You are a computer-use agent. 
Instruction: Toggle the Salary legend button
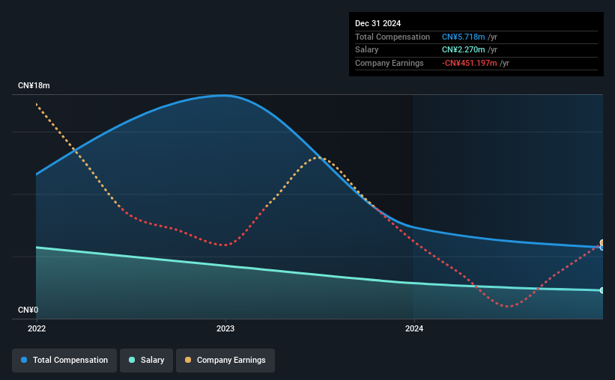[x=146, y=360]
